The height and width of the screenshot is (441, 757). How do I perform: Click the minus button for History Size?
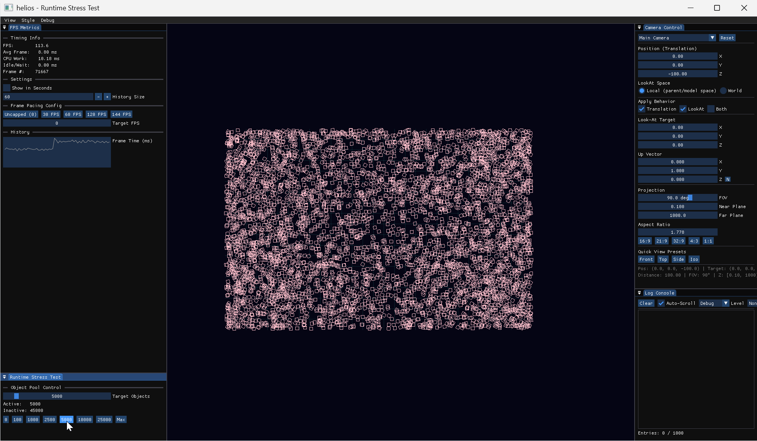[98, 97]
